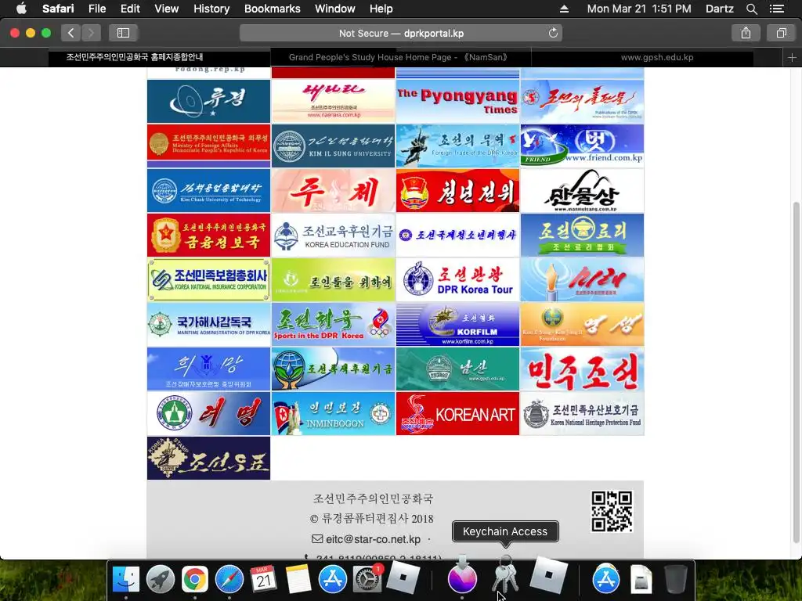This screenshot has width=802, height=601.
Task: Add a new tab with the plus button
Action: 792,58
